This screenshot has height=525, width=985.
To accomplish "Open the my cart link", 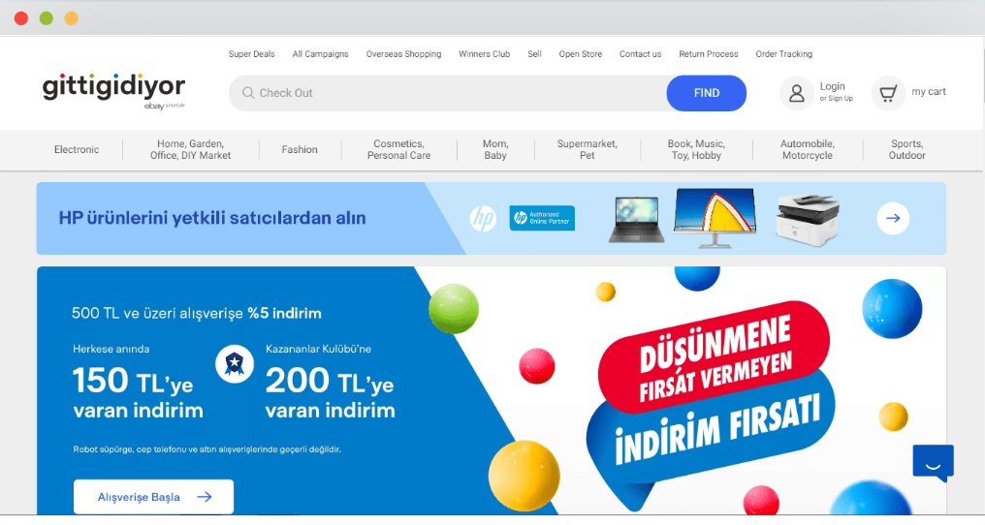I will (x=929, y=92).
